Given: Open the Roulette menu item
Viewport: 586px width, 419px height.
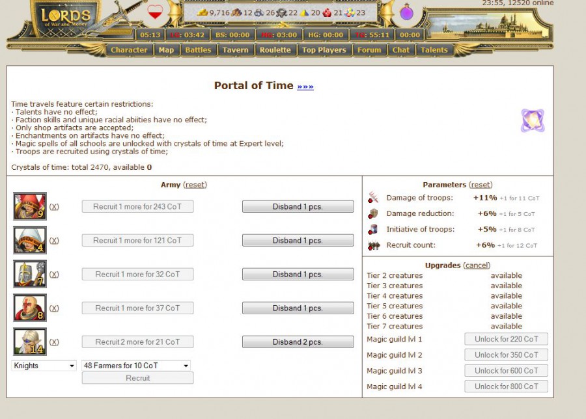Looking at the screenshot, I should coord(275,49).
